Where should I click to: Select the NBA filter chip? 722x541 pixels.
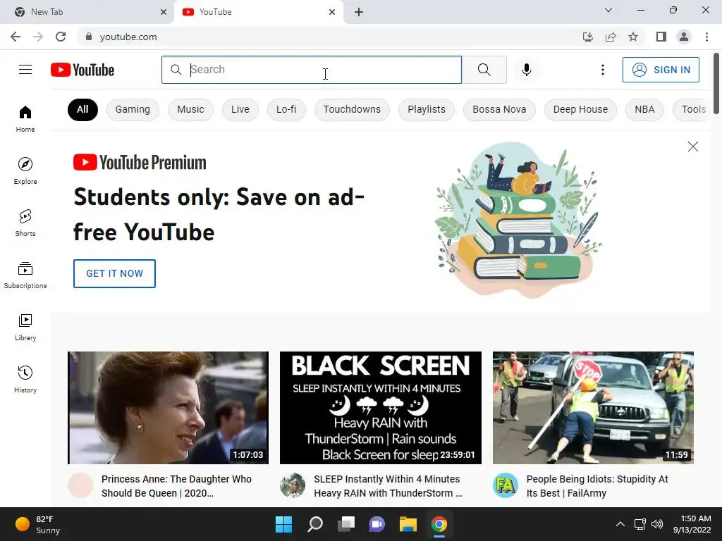point(644,109)
